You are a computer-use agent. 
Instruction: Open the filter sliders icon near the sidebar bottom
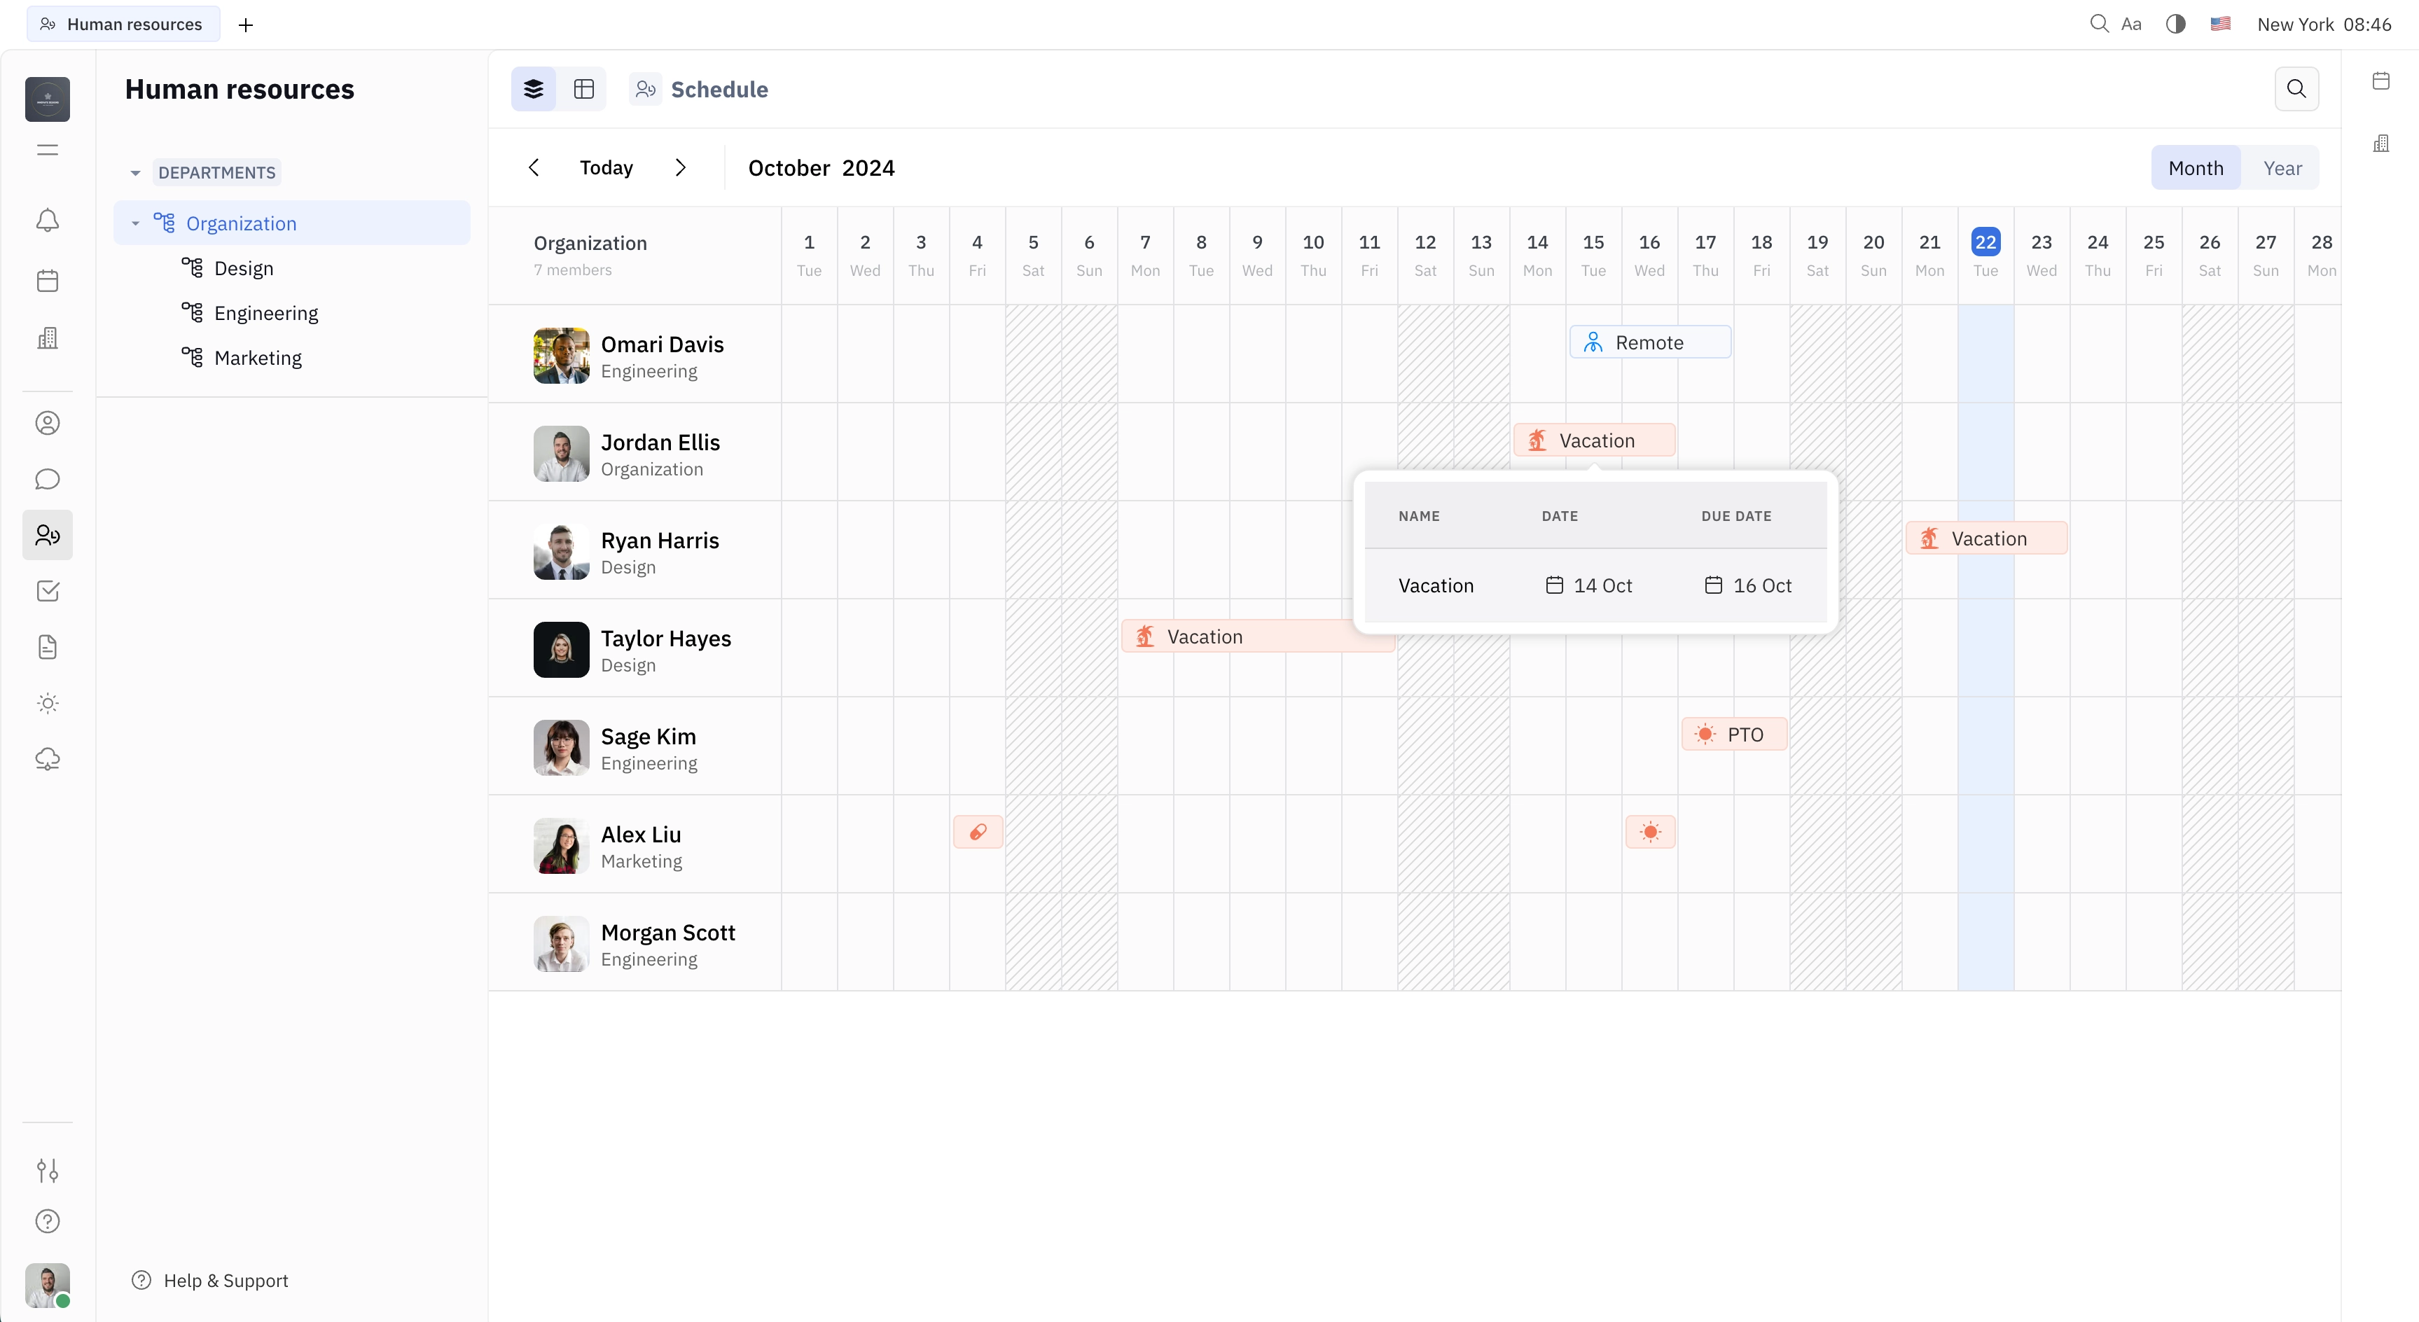click(47, 1170)
